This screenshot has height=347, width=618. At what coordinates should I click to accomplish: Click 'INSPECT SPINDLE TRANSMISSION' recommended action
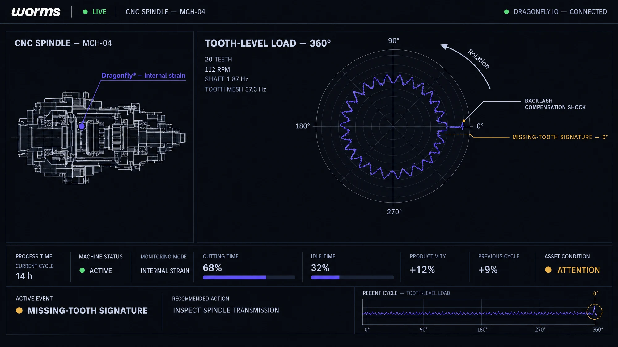click(226, 310)
